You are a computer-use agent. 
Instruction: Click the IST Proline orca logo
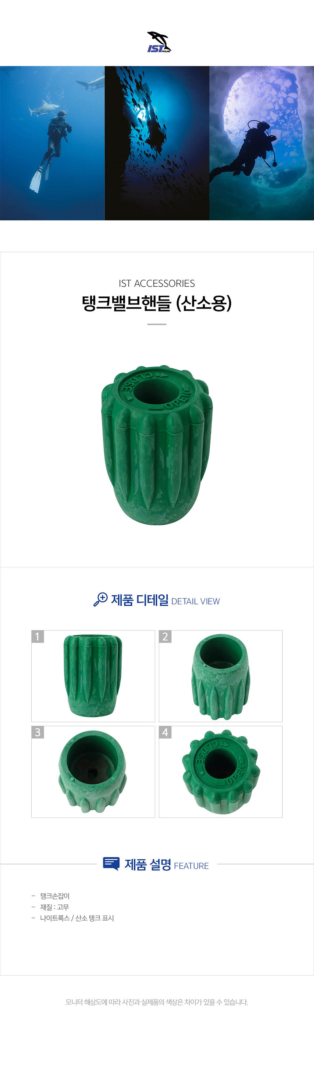click(159, 42)
